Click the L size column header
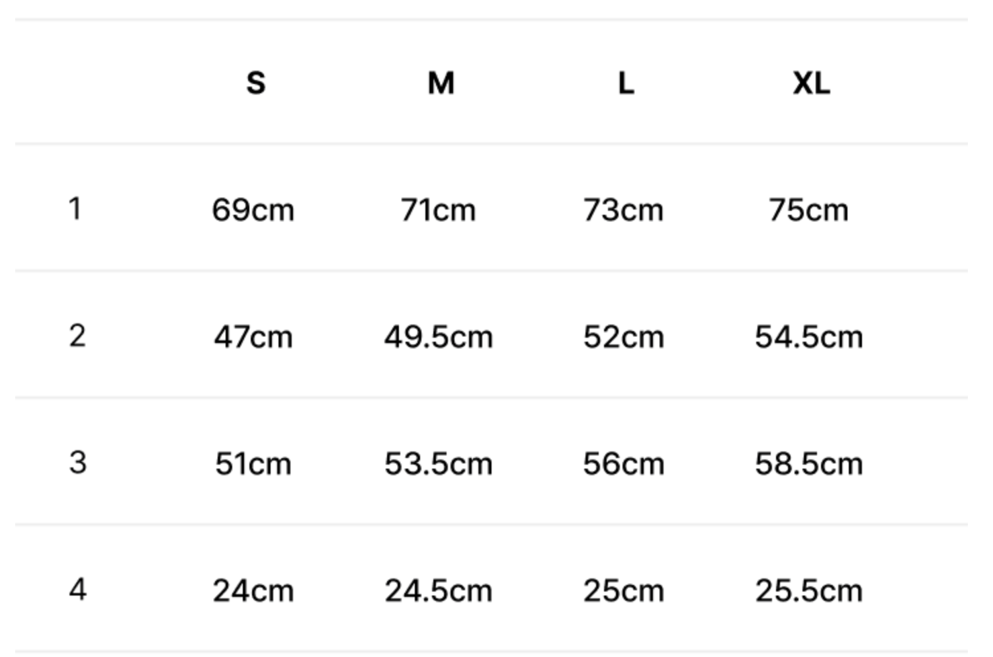The image size is (993, 657). point(626,83)
